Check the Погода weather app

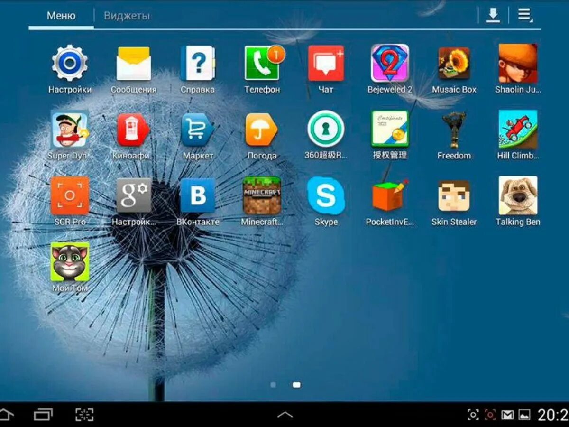pos(262,129)
